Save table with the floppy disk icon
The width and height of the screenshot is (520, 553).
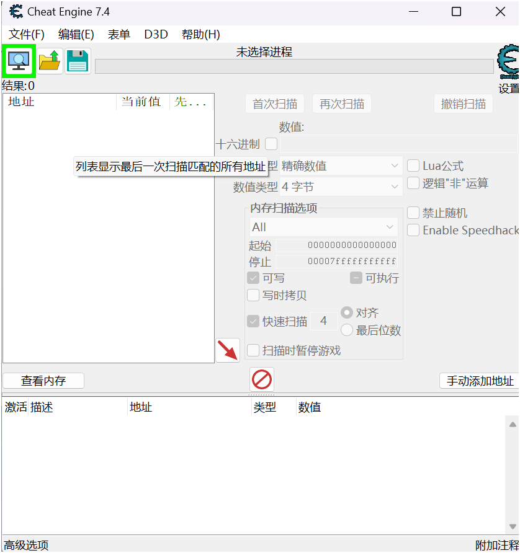78,61
